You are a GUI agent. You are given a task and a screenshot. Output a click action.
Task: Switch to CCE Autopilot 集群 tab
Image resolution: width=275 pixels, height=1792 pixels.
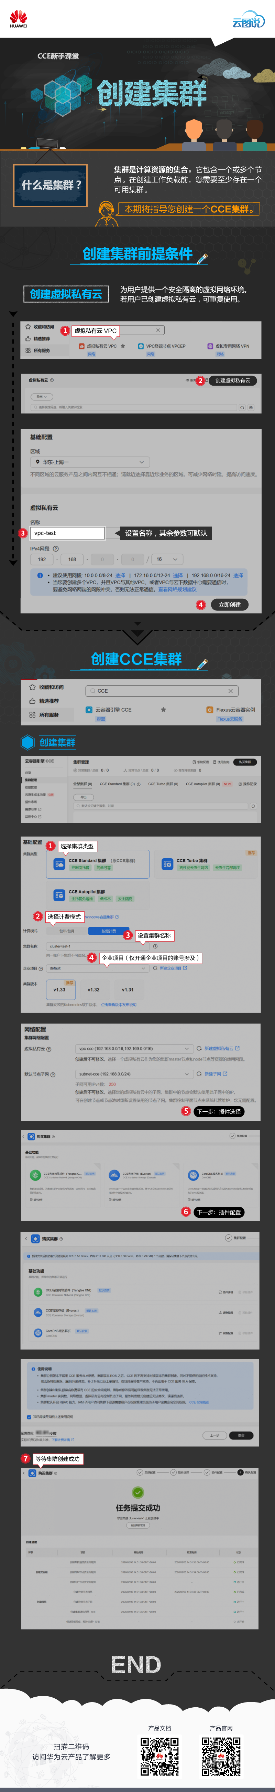(x=203, y=784)
